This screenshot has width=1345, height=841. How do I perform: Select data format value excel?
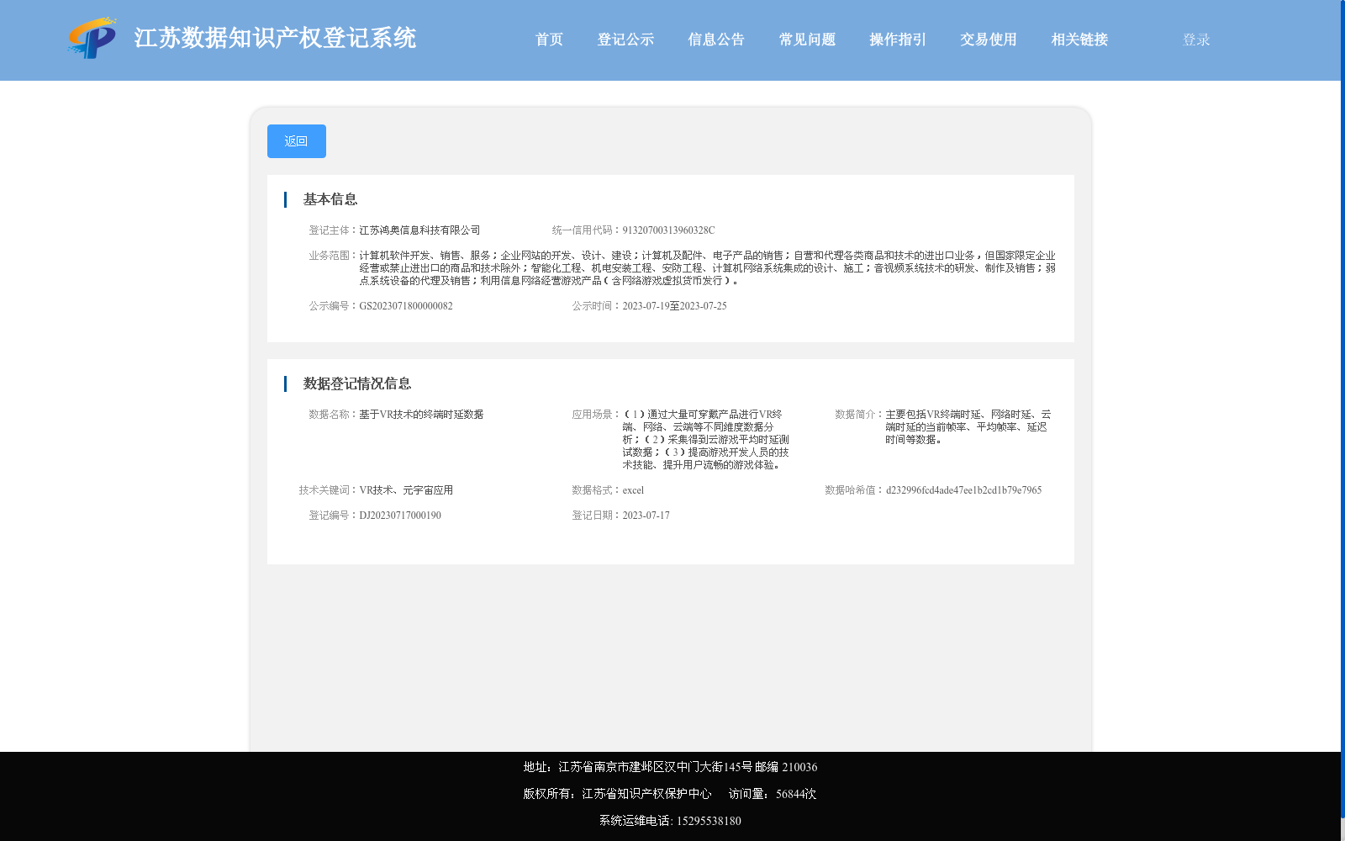pos(633,490)
